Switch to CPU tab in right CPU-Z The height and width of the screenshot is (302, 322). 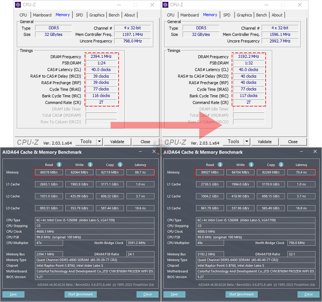pyautogui.click(x=171, y=15)
